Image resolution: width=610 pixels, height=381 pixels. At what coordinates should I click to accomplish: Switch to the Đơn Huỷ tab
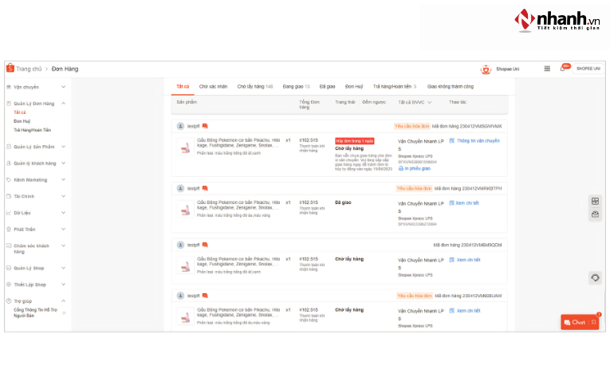point(354,86)
